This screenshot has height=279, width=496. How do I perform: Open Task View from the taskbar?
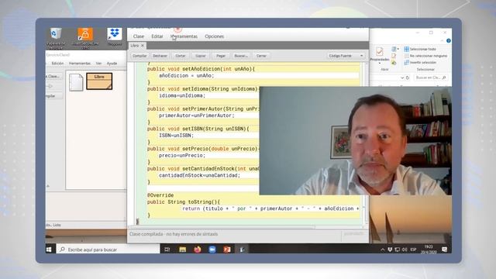click(167, 250)
